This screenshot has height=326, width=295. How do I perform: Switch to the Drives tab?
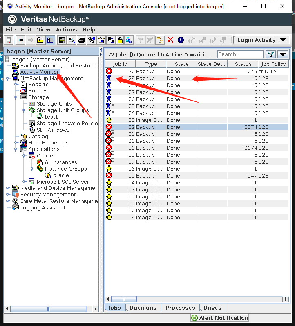click(x=212, y=308)
